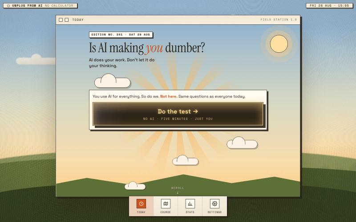Click the SCROLL label text
This screenshot has width=356, height=222.
(178, 188)
